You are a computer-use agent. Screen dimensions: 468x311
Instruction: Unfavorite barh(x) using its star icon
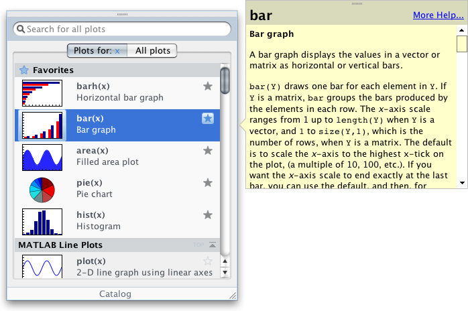208,86
